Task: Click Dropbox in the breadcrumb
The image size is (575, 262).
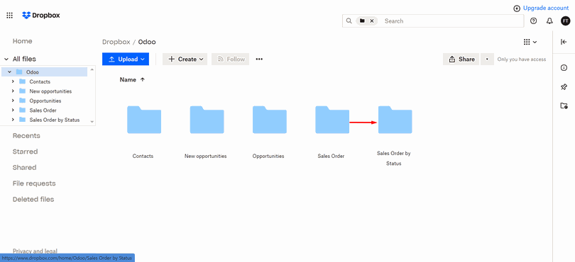Action: [x=116, y=42]
